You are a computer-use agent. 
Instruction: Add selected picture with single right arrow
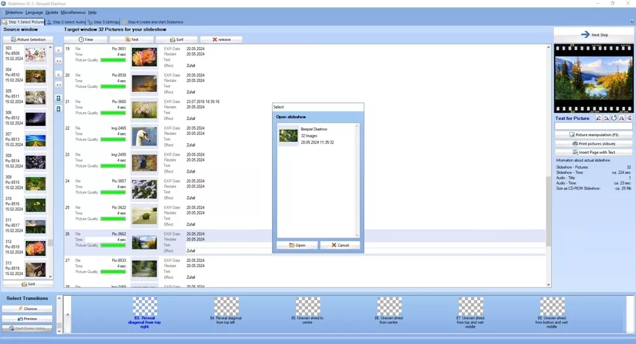point(58,50)
